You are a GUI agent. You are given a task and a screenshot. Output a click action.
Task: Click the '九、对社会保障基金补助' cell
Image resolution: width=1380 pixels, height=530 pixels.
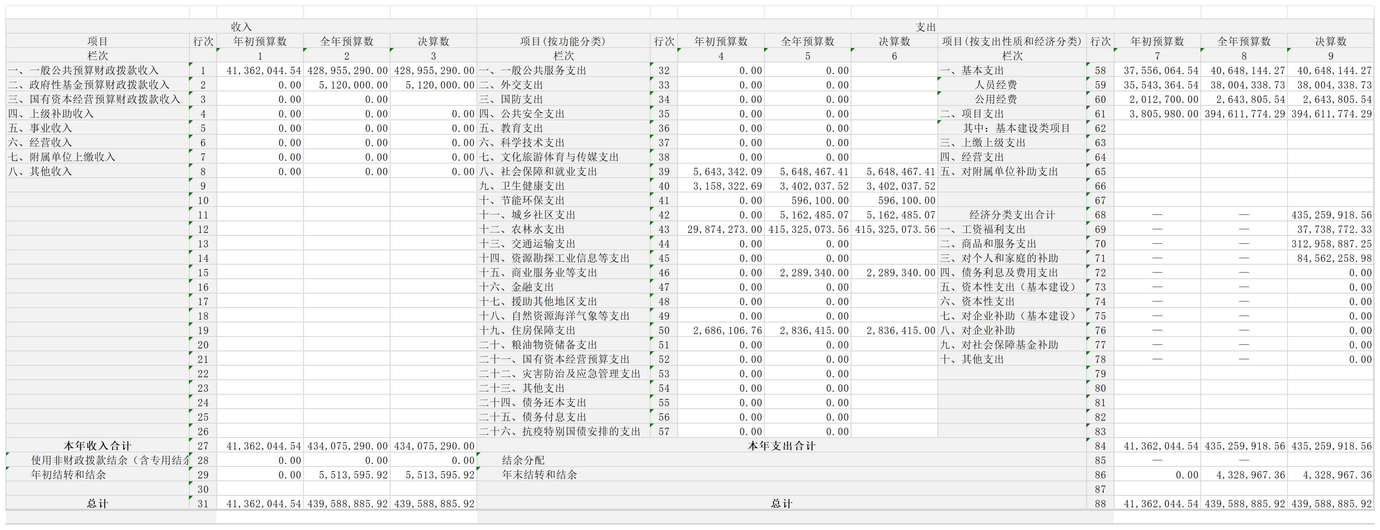(x=1012, y=345)
